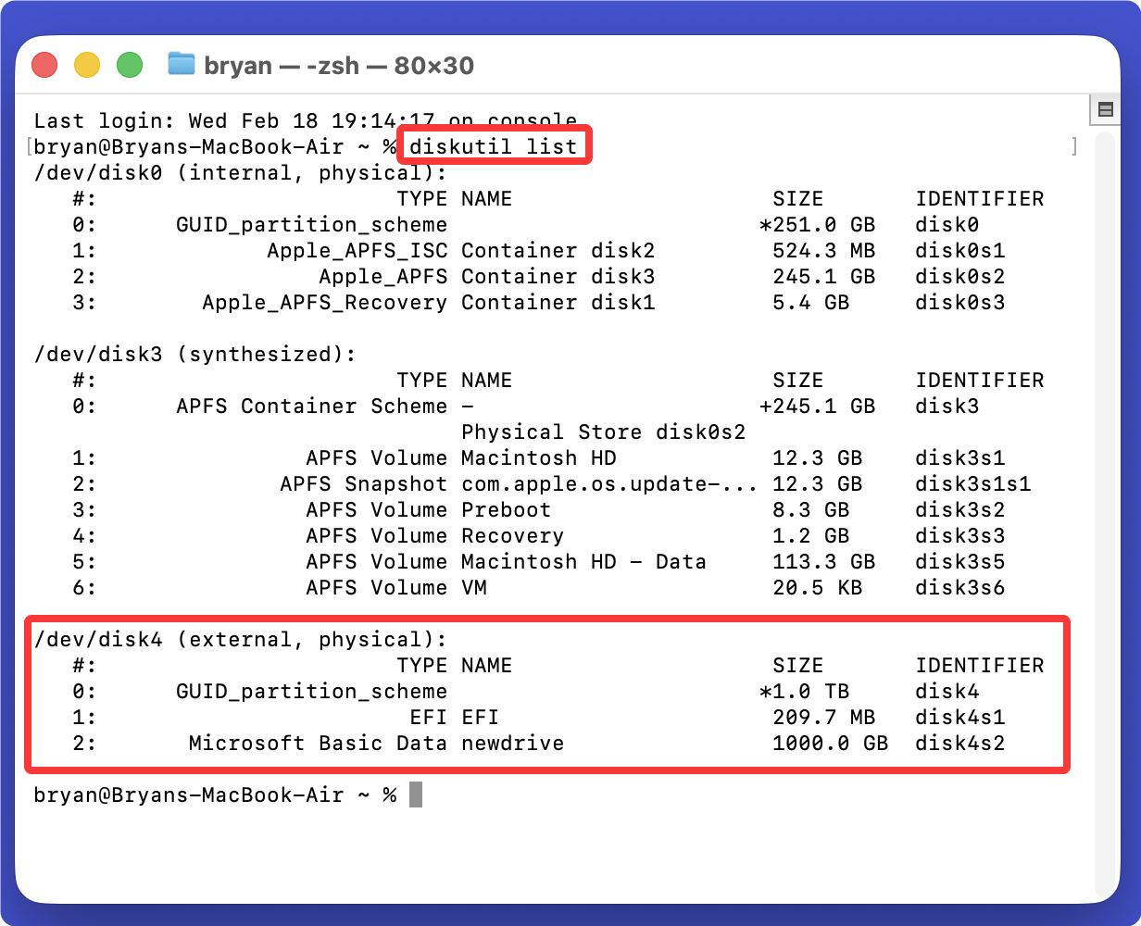Click the split pane icon at top right
This screenshot has width=1141, height=926.
[x=1104, y=109]
